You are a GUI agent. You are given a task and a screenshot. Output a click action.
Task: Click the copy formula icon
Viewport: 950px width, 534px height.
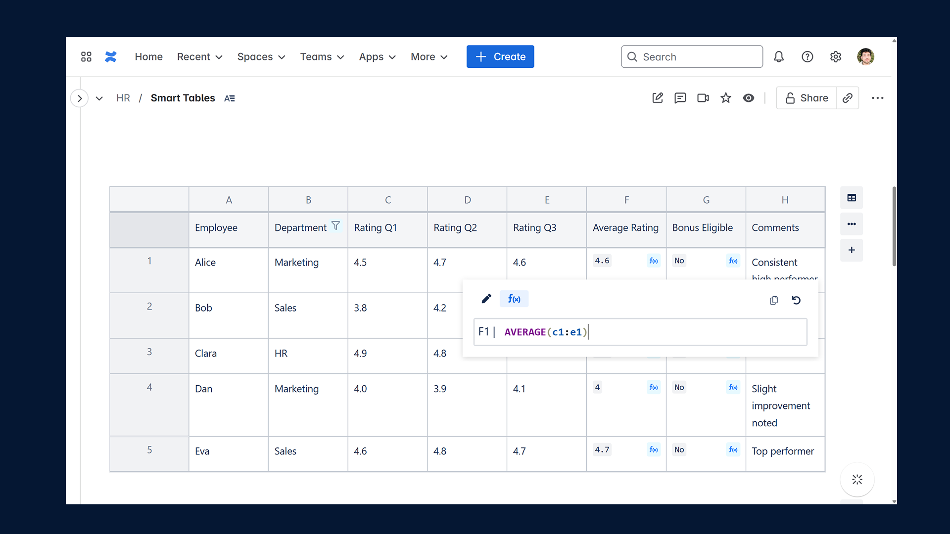[774, 300]
